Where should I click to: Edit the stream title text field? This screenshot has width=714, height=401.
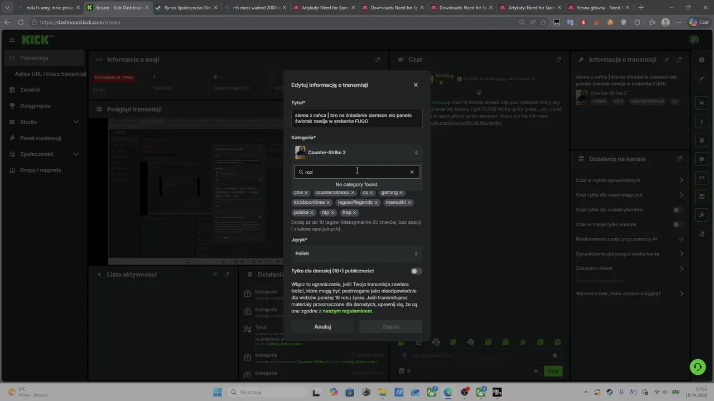point(356,118)
